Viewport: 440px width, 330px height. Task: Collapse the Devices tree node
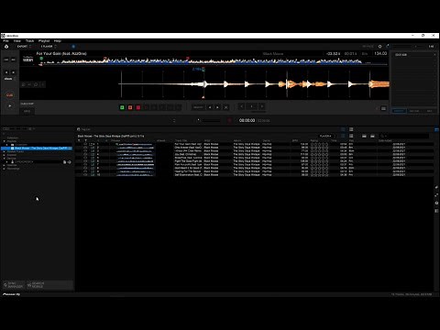(x=4, y=159)
